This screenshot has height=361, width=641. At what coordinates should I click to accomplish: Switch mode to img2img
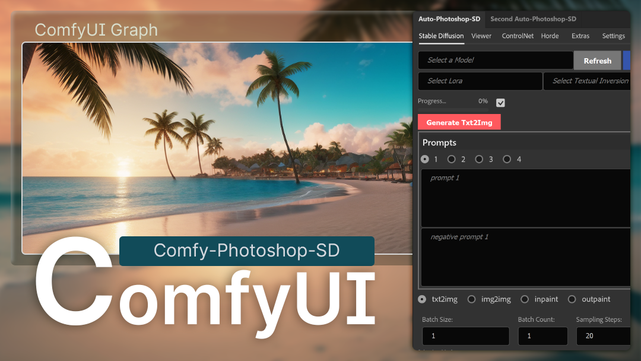pos(471,299)
